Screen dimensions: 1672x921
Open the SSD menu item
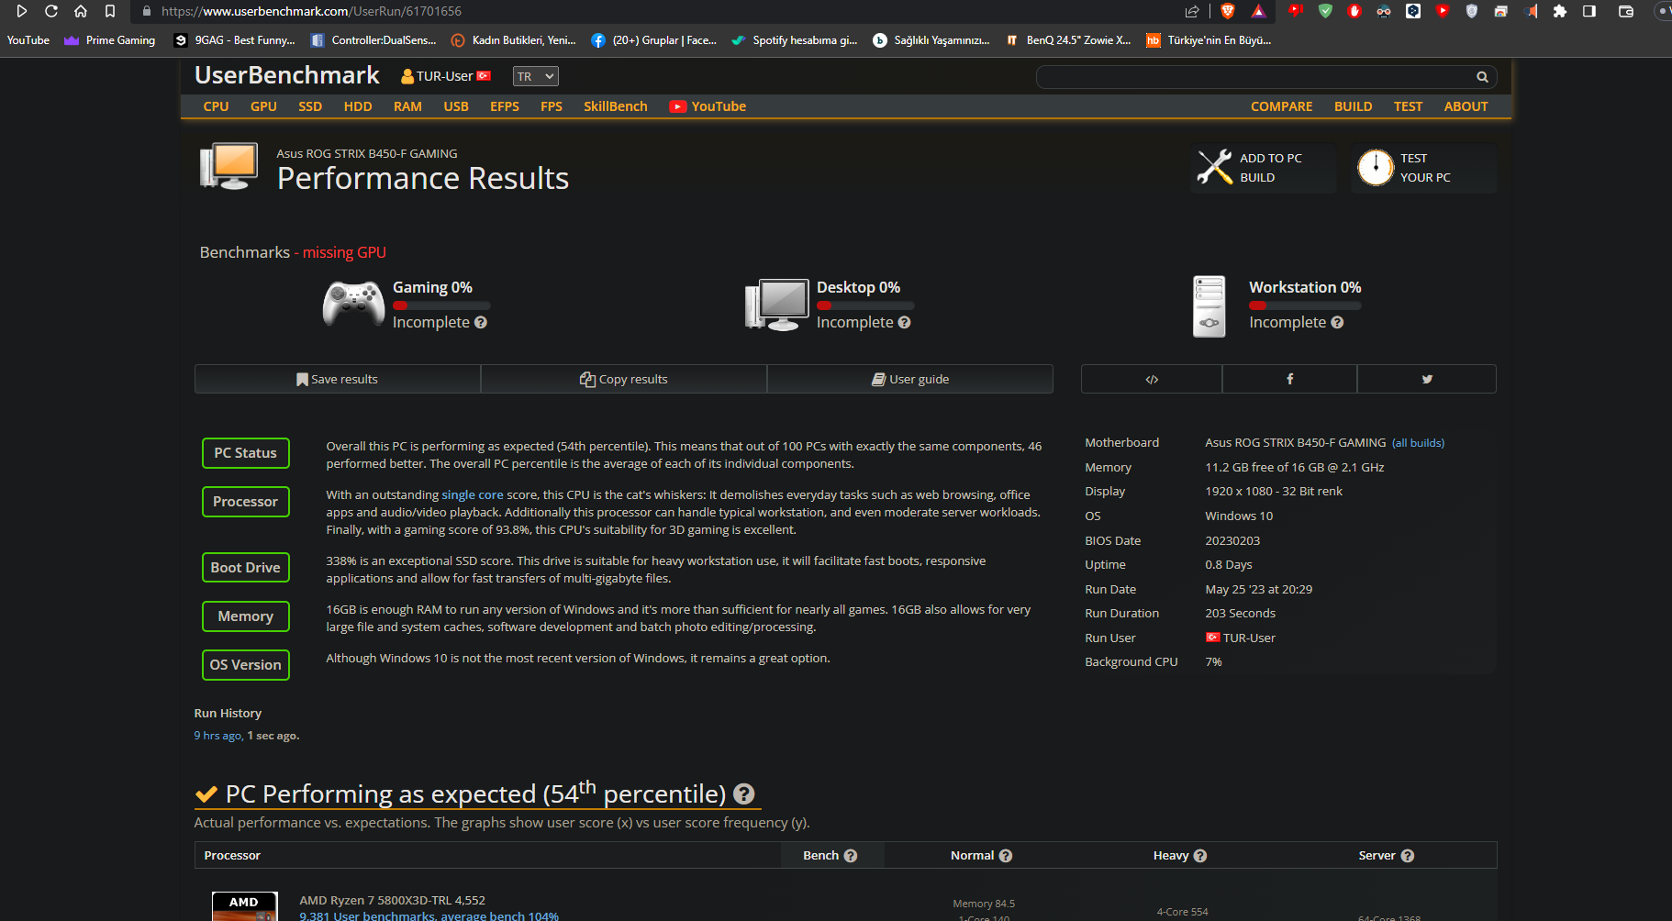(310, 106)
